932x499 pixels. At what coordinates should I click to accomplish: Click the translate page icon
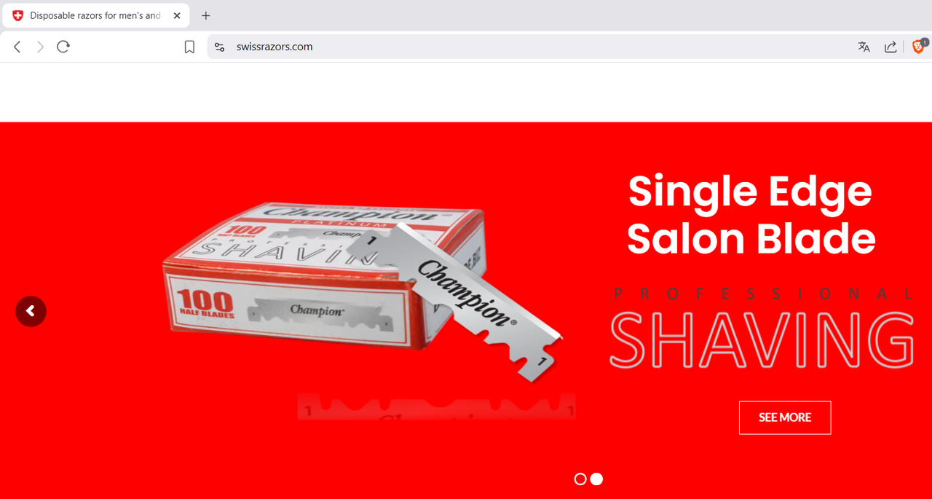(x=864, y=47)
